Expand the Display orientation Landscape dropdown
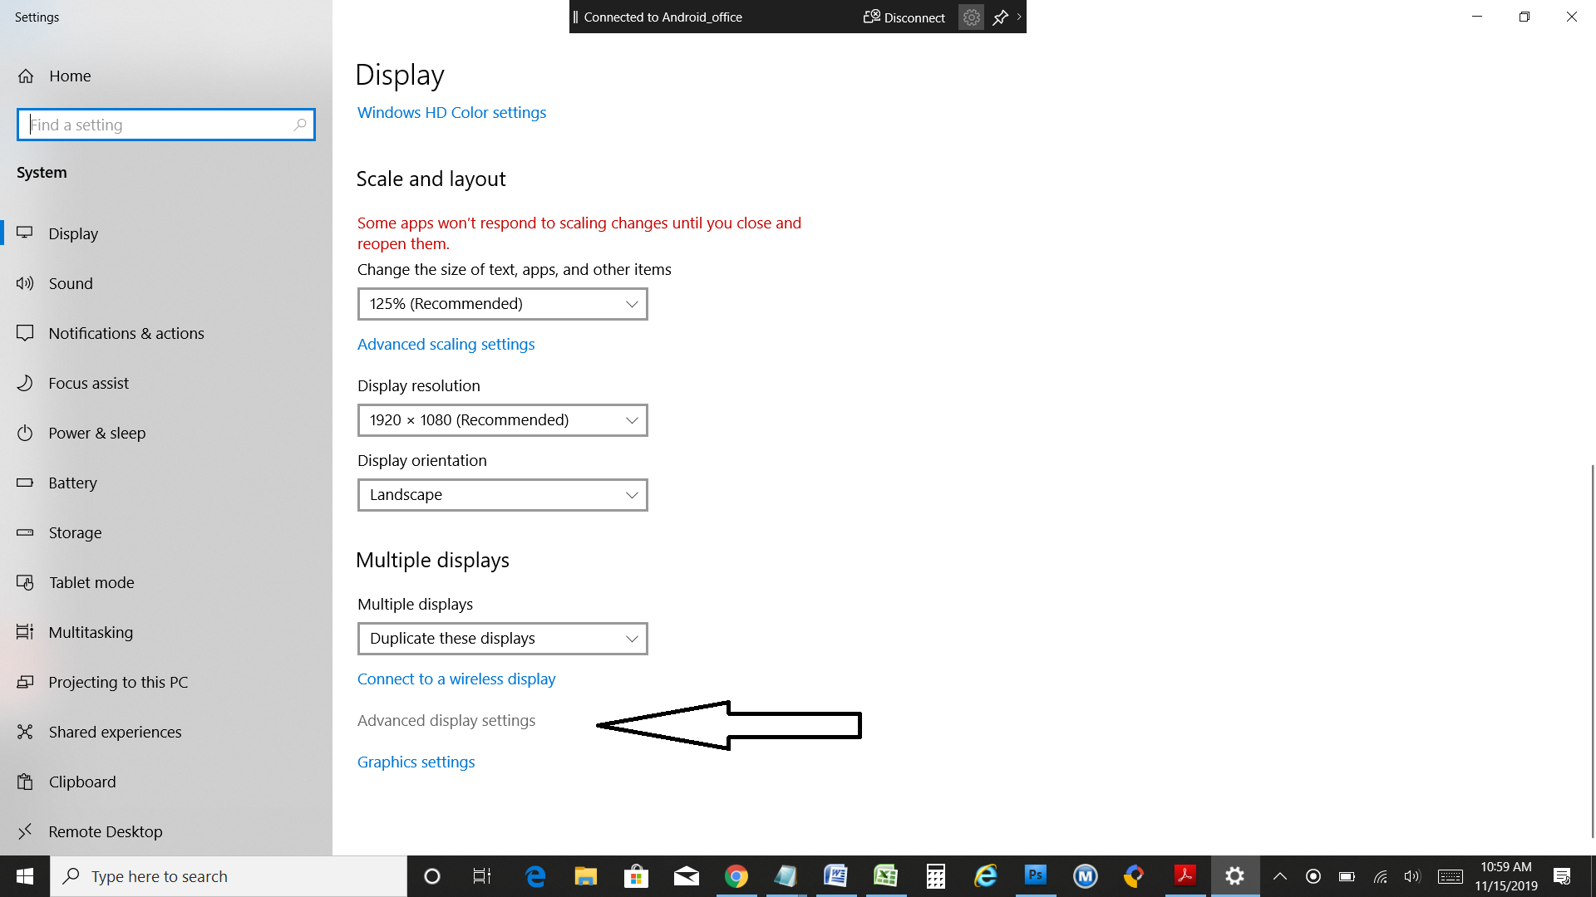This screenshot has width=1596, height=897. [502, 495]
